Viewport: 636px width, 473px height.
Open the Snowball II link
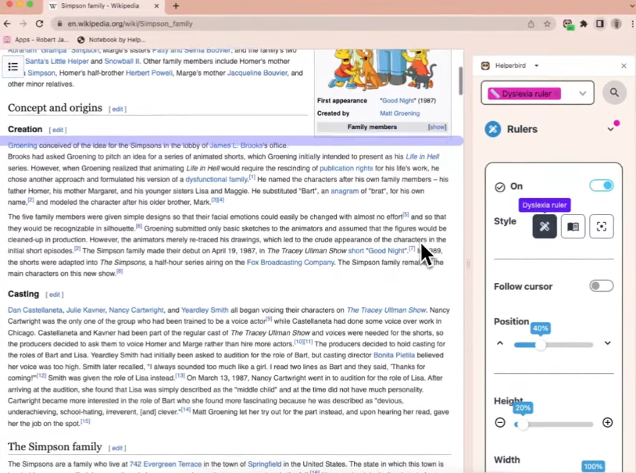tap(122, 61)
